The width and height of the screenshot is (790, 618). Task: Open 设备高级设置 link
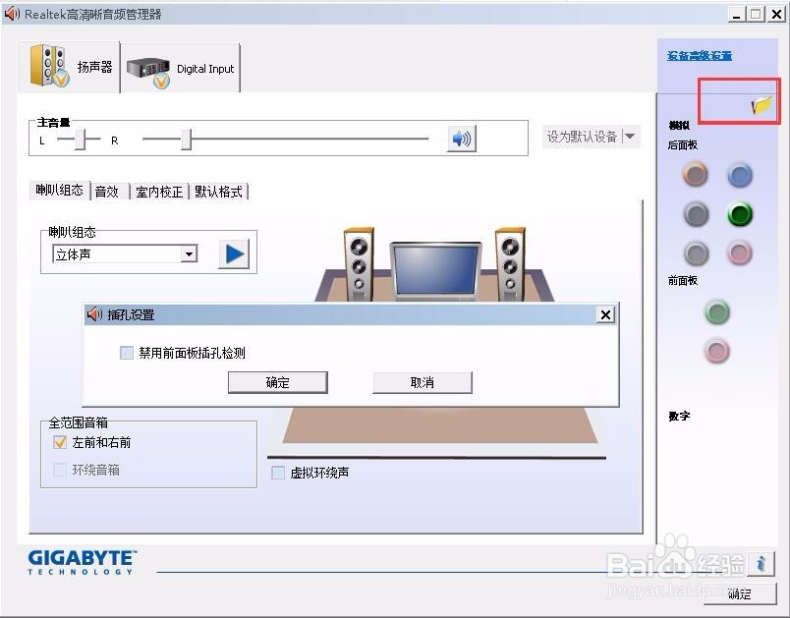(x=705, y=56)
